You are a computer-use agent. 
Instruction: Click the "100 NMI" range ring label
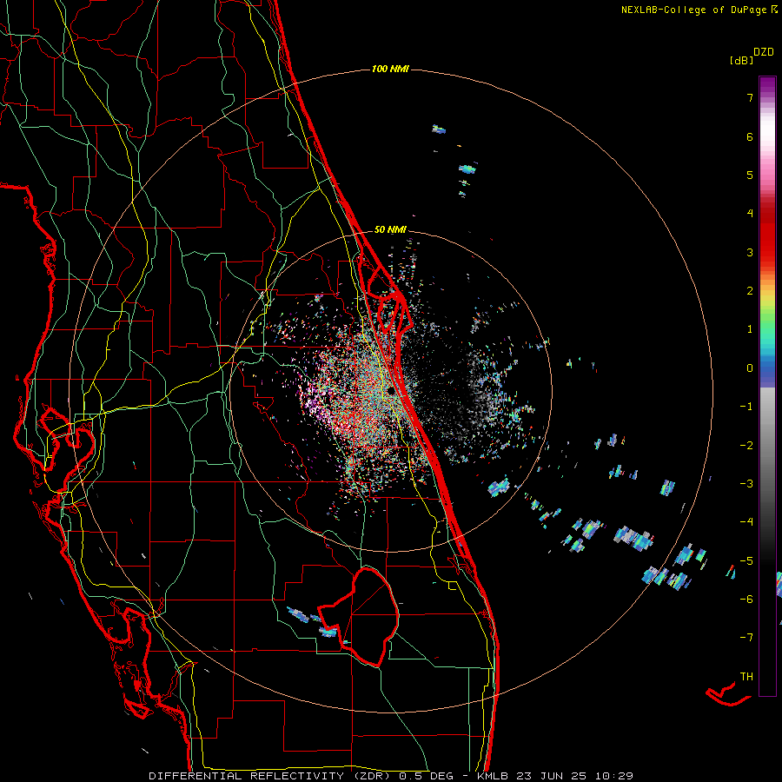(x=390, y=69)
